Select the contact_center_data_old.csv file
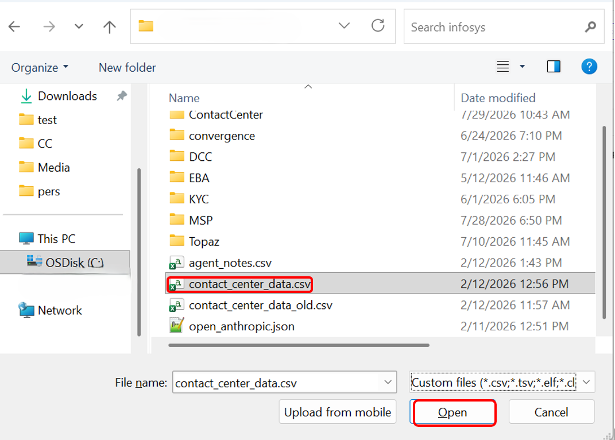Image resolution: width=615 pixels, height=440 pixels. coord(261,306)
